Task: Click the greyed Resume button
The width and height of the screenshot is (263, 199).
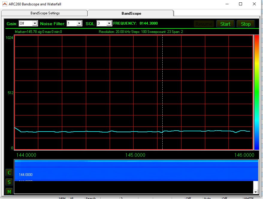Action: (x=204, y=24)
